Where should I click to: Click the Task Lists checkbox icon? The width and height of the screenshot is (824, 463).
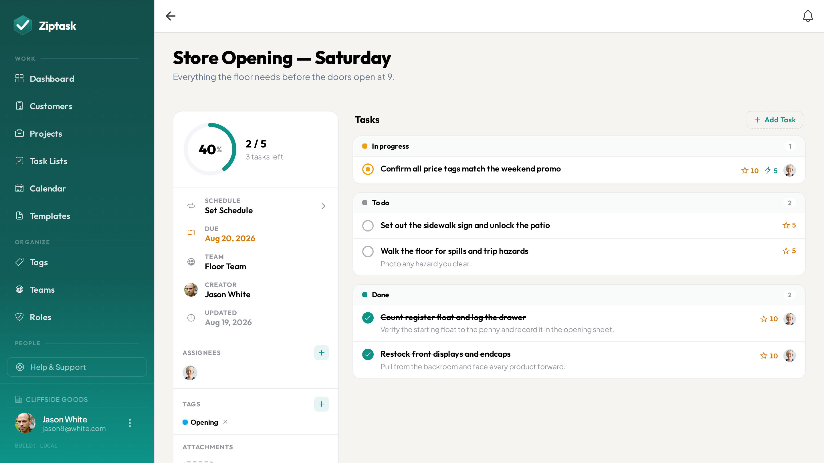[19, 161]
